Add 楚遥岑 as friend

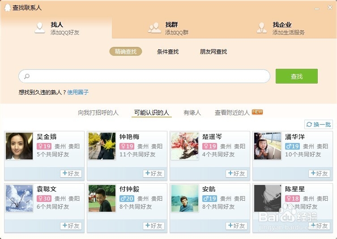coord(236,174)
